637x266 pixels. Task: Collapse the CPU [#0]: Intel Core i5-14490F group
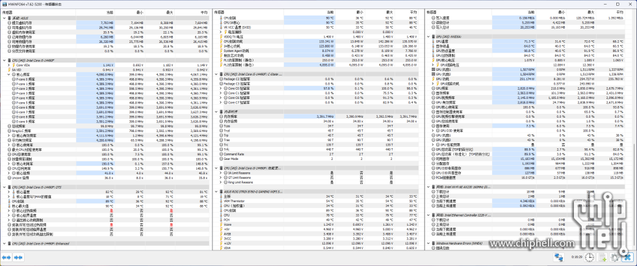[x=4, y=60]
